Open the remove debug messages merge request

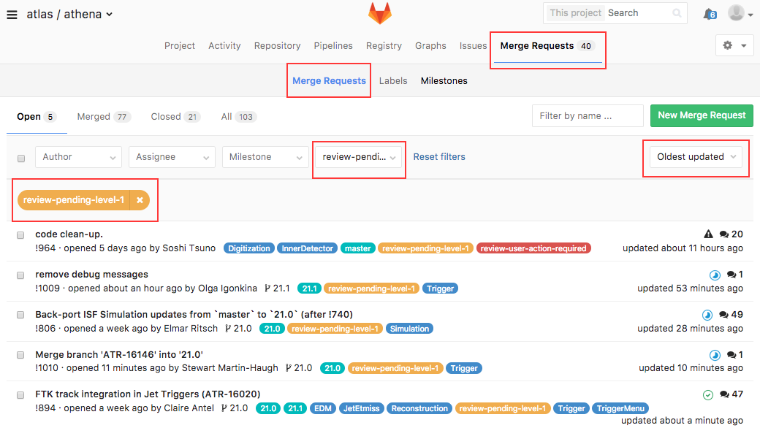pos(91,275)
